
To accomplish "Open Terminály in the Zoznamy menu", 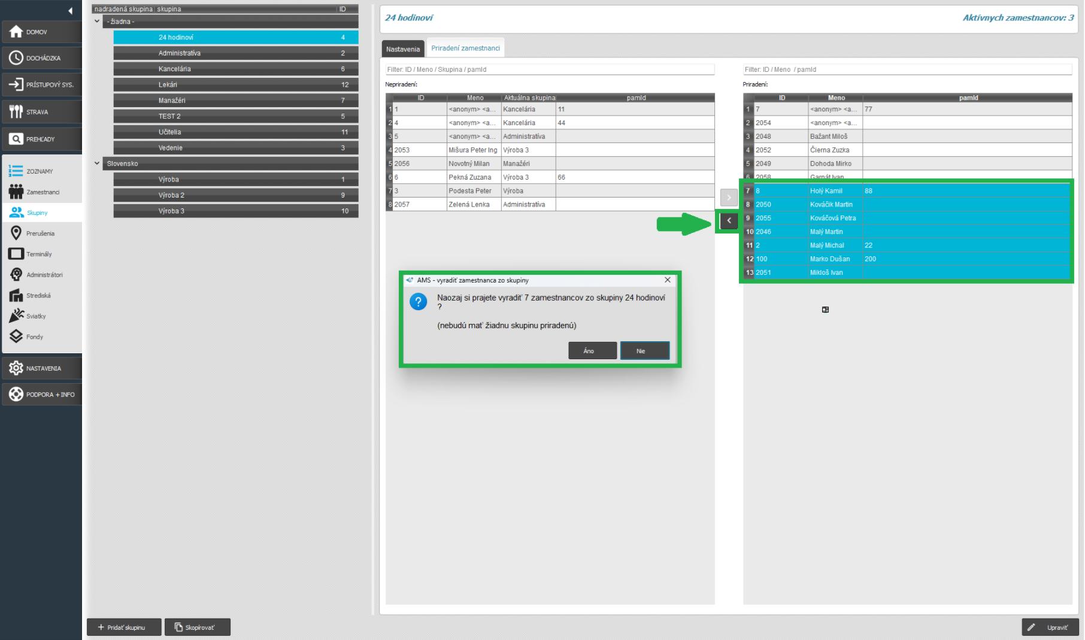I will 39,254.
